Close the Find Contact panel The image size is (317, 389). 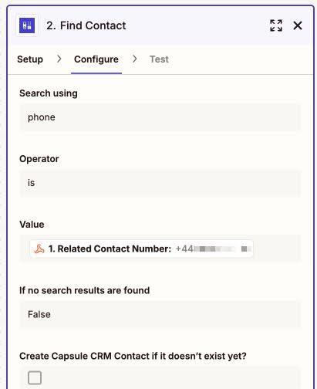click(298, 25)
